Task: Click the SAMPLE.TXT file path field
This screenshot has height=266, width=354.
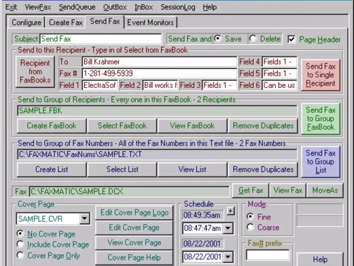Action: [x=157, y=154]
